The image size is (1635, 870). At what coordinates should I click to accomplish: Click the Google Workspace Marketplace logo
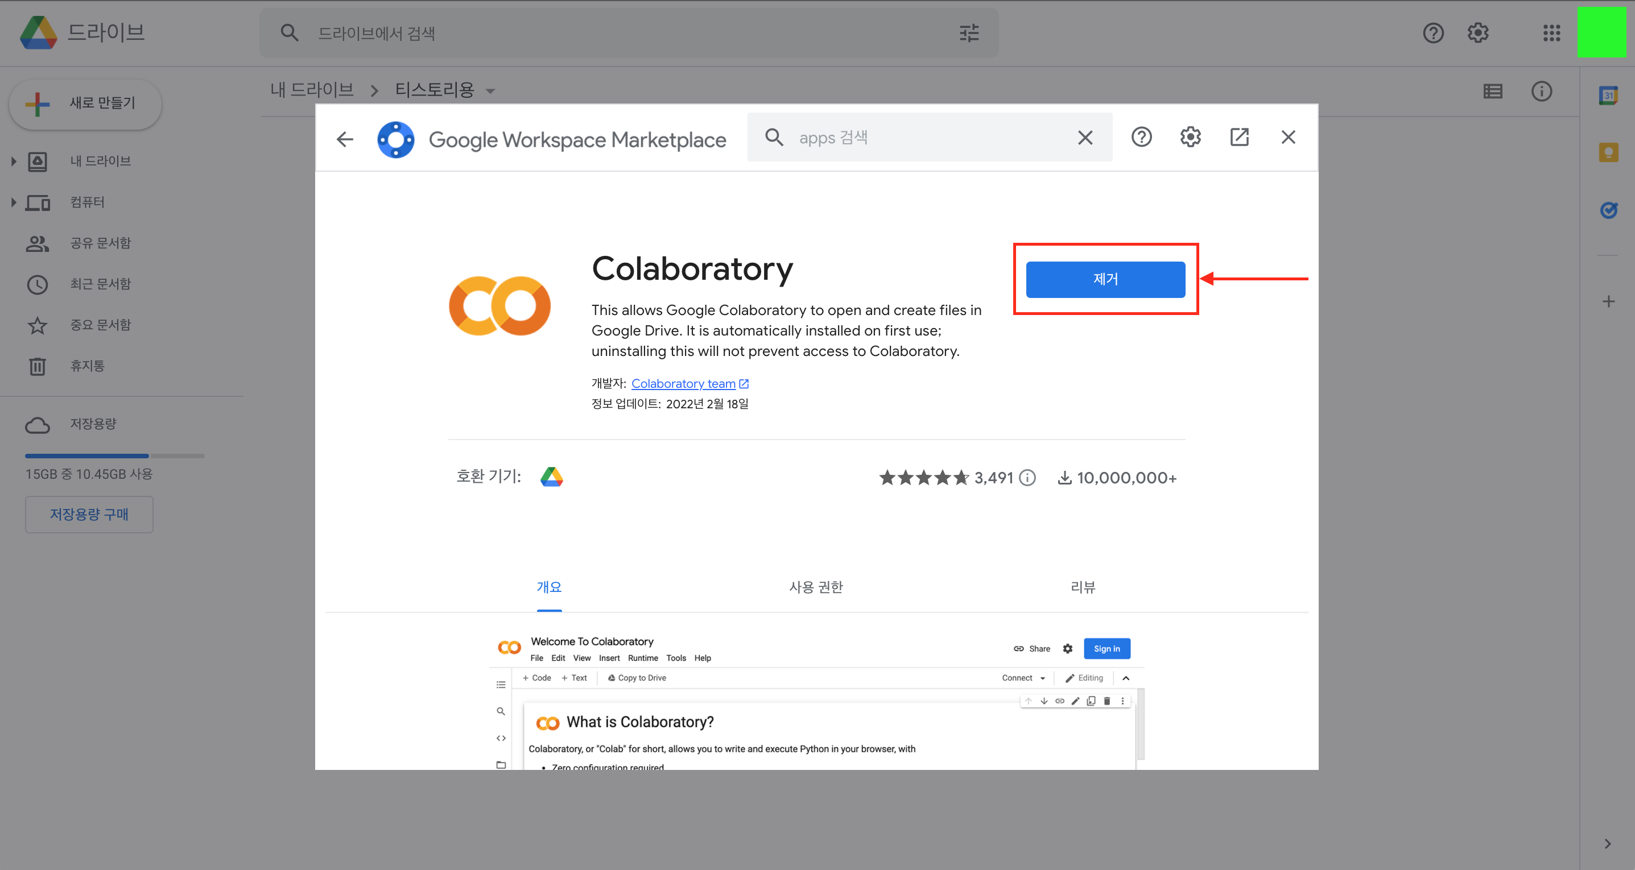pos(395,140)
